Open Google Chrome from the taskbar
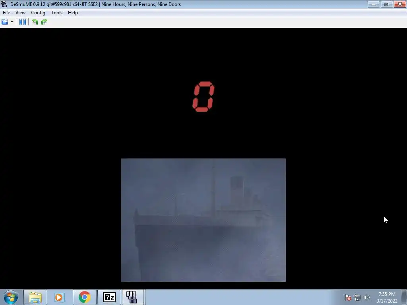The height and width of the screenshot is (305, 407). point(84,297)
